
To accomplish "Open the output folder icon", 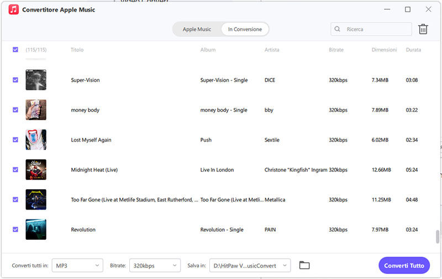I will coord(304,265).
